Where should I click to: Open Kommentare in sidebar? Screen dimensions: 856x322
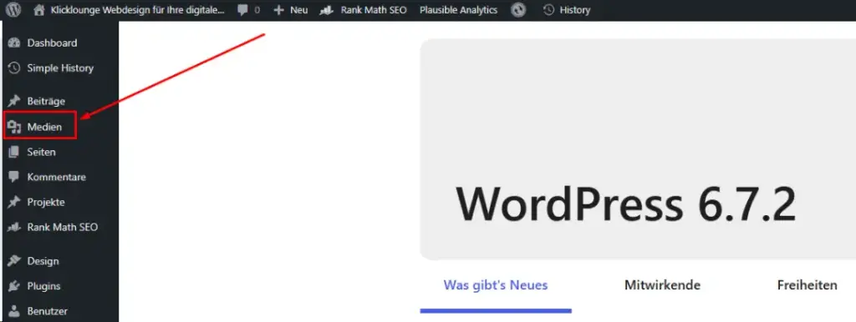coord(56,177)
